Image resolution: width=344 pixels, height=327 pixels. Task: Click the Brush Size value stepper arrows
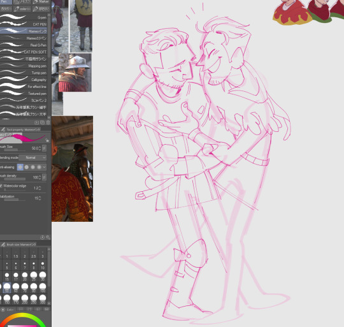click(x=39, y=149)
